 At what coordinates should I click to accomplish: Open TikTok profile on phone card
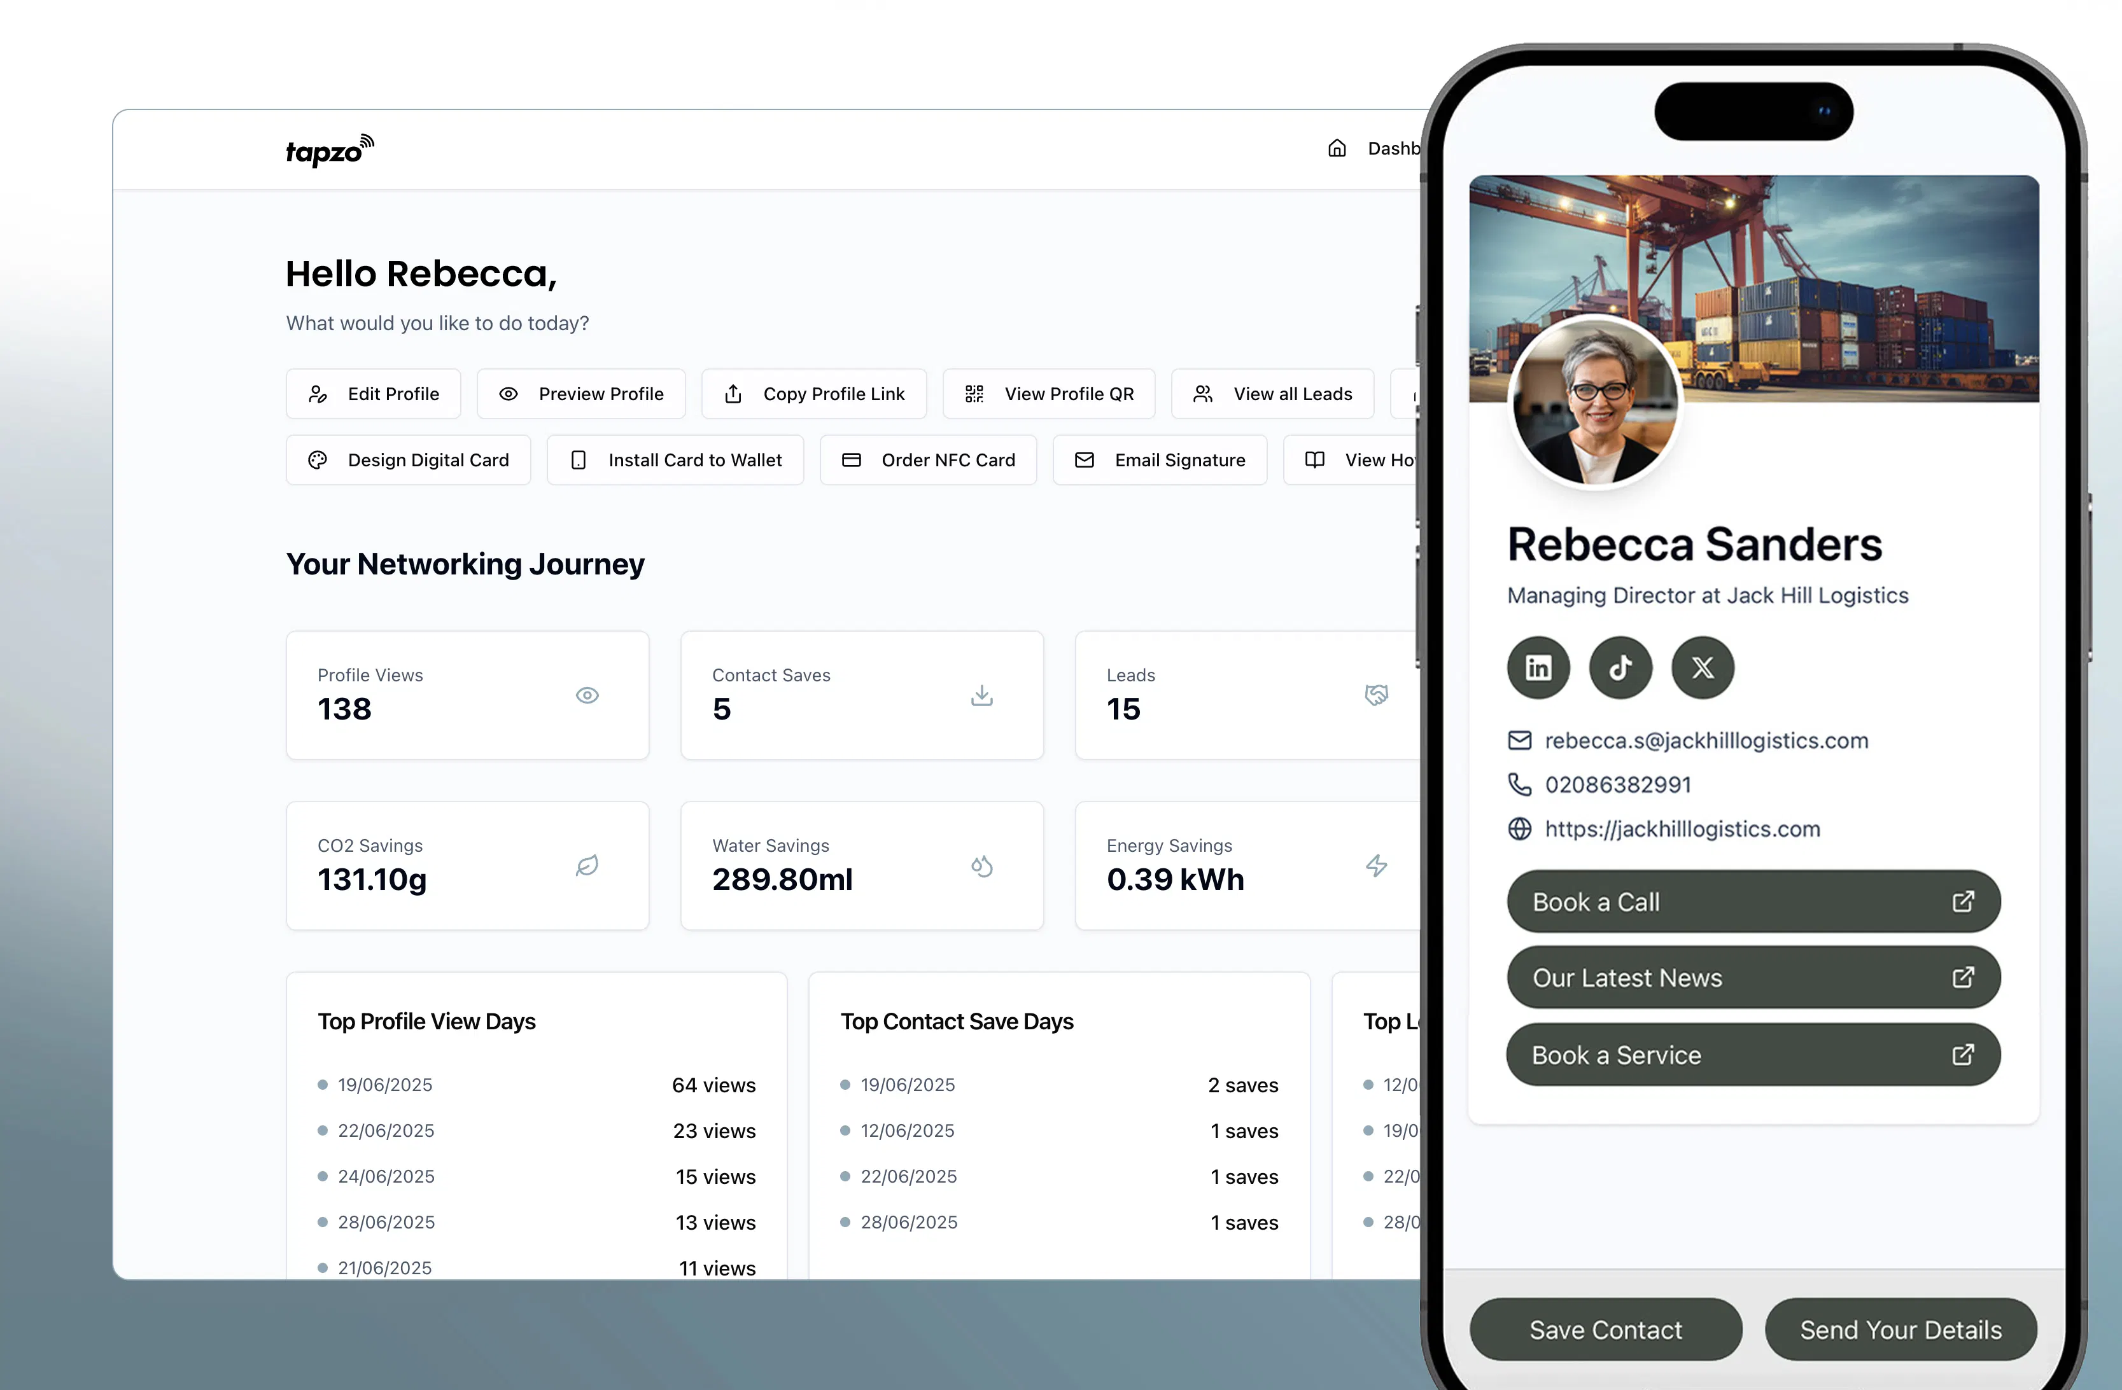click(1620, 667)
